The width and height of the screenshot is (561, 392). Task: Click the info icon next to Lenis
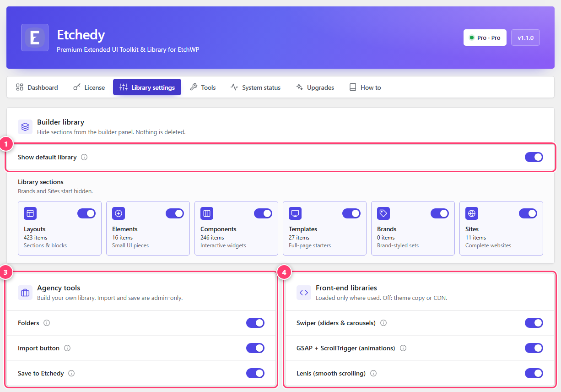[x=373, y=373]
